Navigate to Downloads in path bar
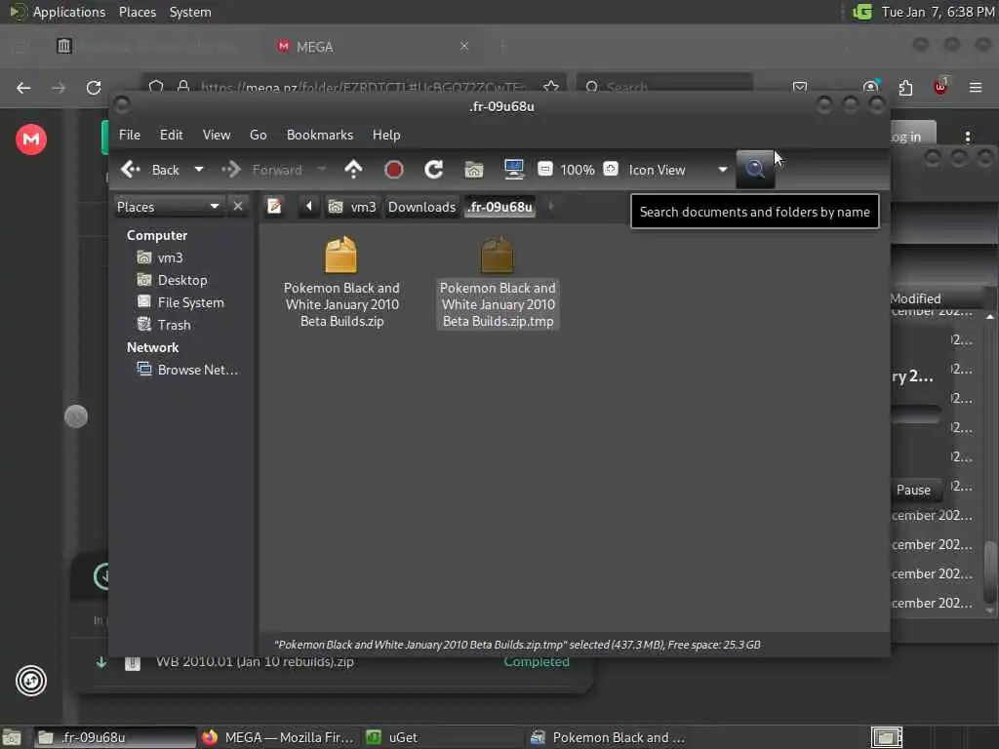The width and height of the screenshot is (999, 749). [x=421, y=207]
